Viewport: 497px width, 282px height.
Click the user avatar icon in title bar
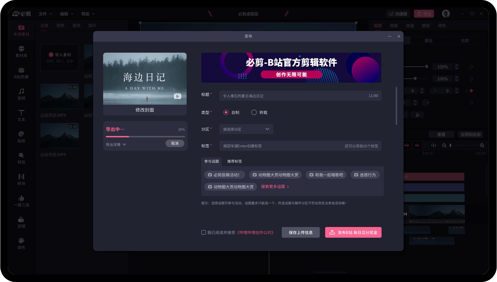pyautogui.click(x=446, y=14)
